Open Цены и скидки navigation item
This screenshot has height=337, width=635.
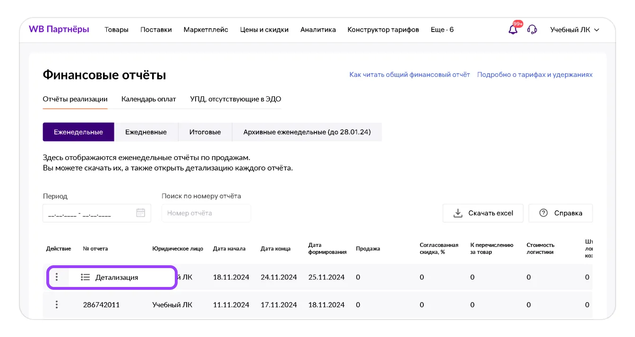tap(264, 30)
